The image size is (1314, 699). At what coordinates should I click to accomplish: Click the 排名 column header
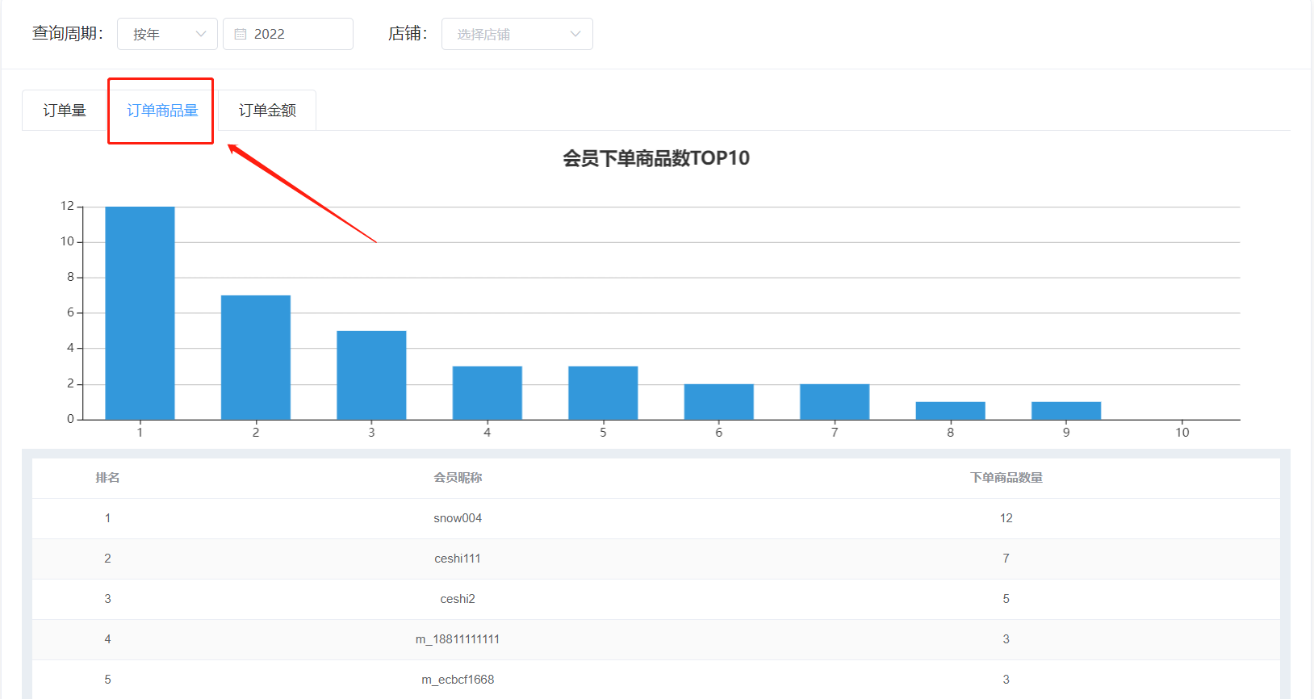[x=107, y=478]
